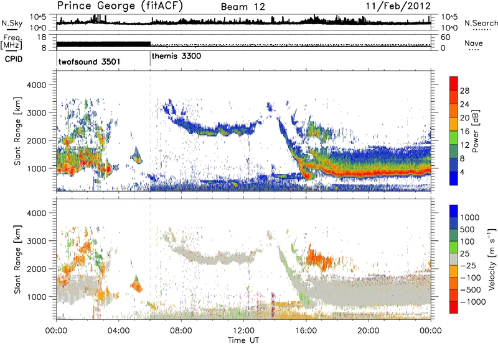Select the "twofsound 3501" CPID entry
Viewport: 498px width, 344px height.
point(89,61)
